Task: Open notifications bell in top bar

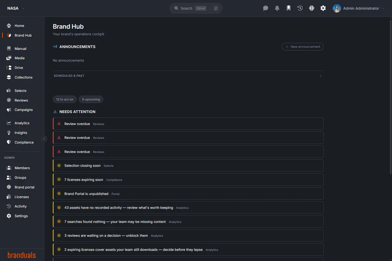Action: 277,8
